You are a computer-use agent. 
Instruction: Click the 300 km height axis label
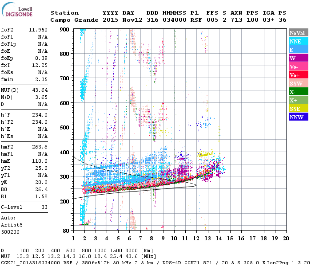64,176
